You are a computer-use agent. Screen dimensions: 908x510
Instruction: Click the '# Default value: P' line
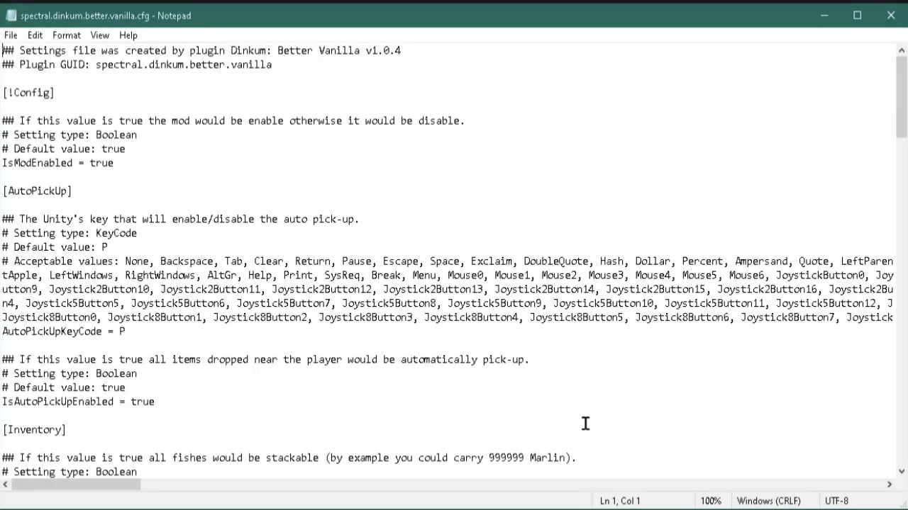click(x=55, y=247)
